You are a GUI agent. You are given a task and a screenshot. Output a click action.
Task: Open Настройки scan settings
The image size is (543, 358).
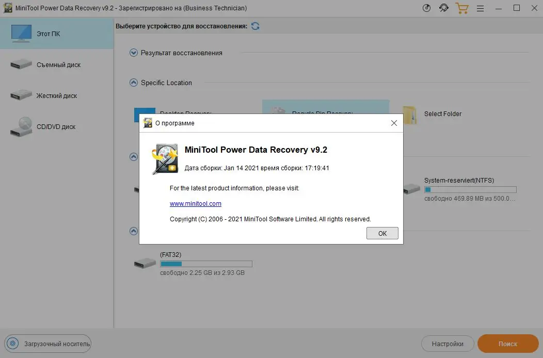[448, 344]
